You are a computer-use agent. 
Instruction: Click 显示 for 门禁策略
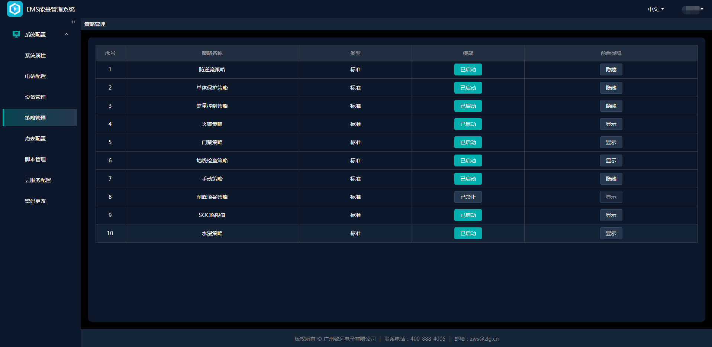coord(611,142)
